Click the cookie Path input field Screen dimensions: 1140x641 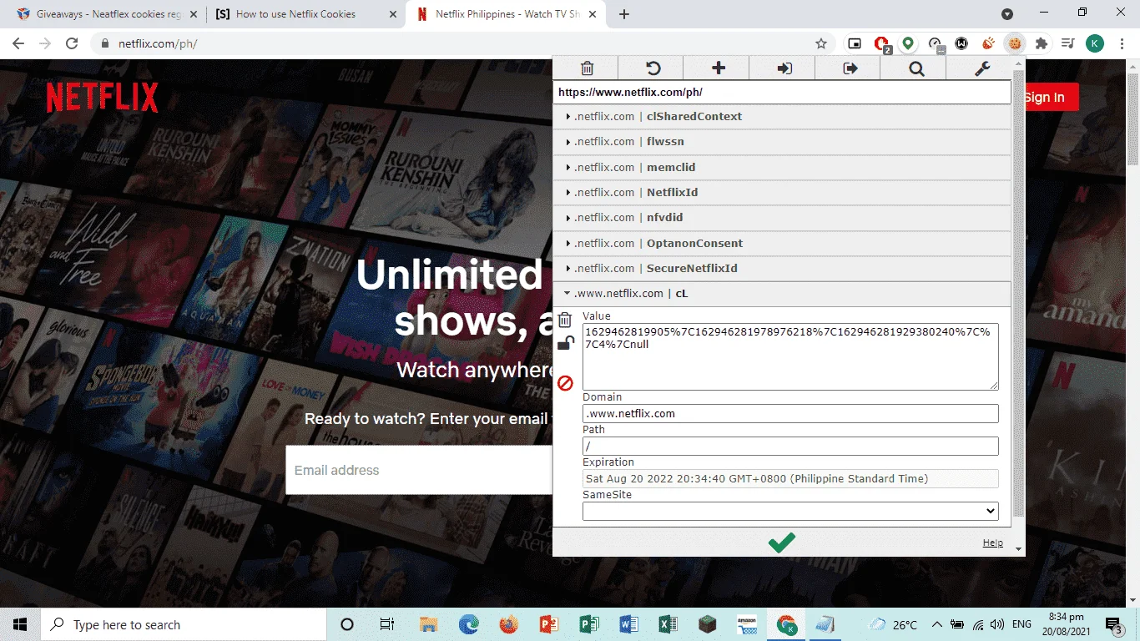790,446
